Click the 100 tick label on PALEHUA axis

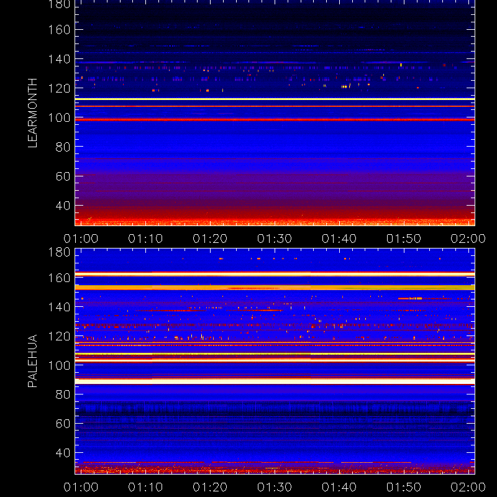pyautogui.click(x=59, y=365)
